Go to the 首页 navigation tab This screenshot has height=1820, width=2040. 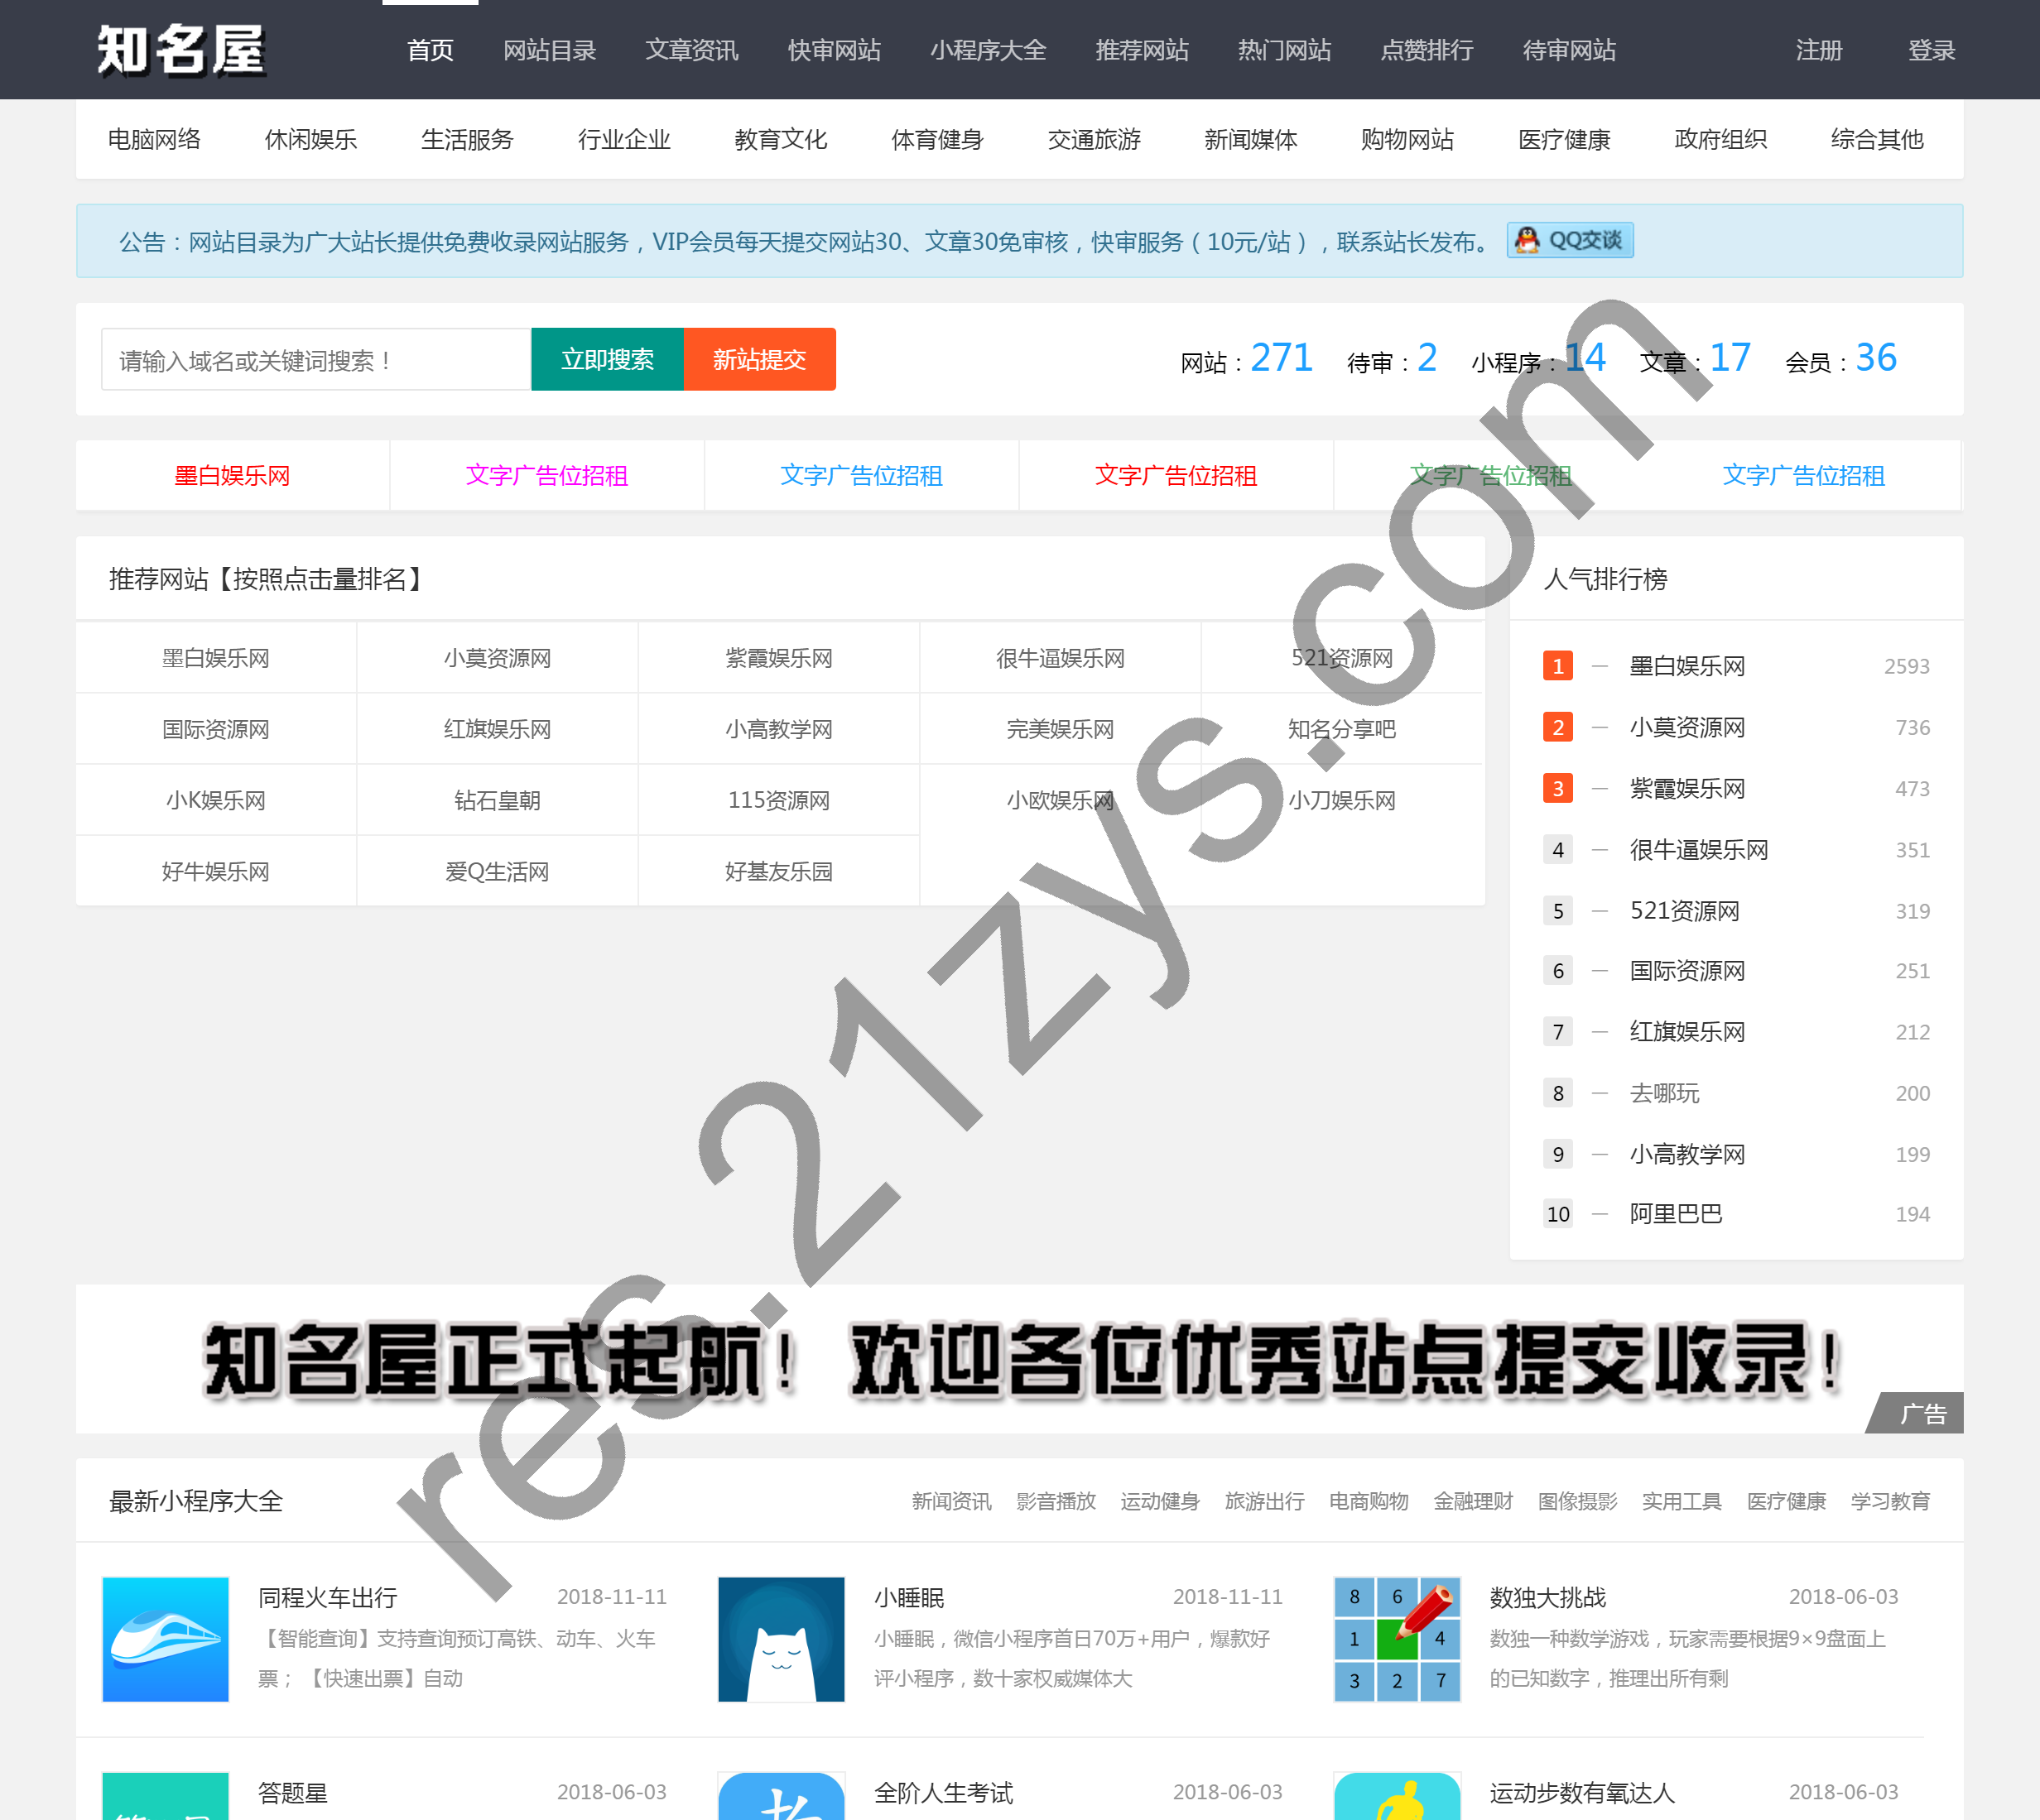pyautogui.click(x=431, y=50)
